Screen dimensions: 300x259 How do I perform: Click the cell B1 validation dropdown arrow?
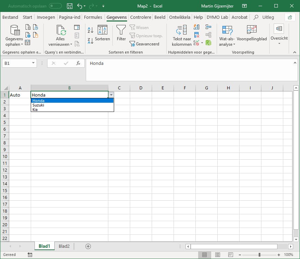(x=111, y=95)
